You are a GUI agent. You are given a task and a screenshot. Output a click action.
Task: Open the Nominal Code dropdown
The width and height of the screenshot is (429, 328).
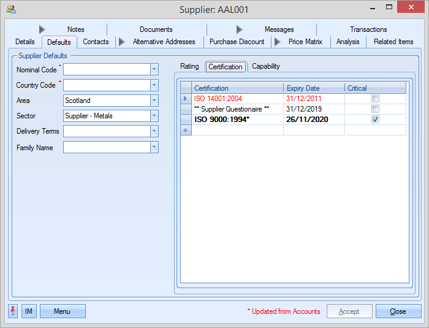pos(154,69)
